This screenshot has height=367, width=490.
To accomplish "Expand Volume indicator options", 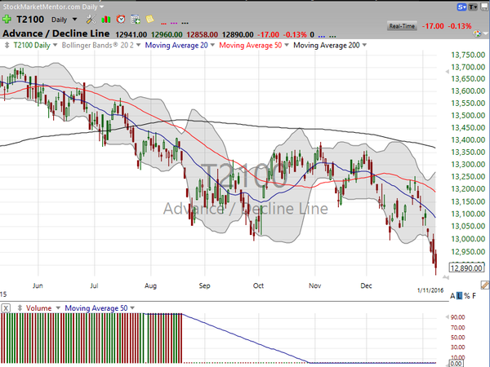I will (x=58, y=308).
